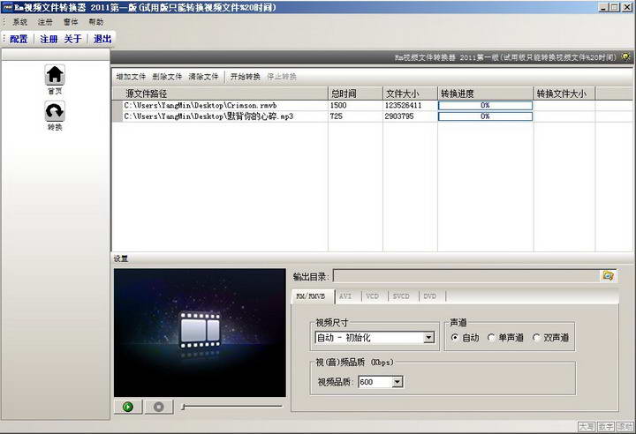The width and height of the screenshot is (636, 434).
Task: Select the Crimson.rmvb file path row
Action: (225, 105)
